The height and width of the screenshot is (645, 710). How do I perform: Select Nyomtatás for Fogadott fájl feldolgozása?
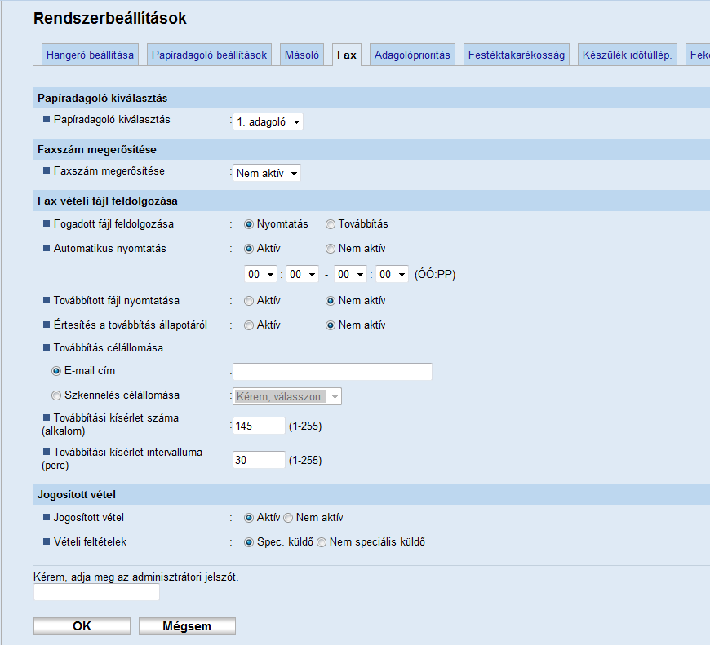(249, 224)
